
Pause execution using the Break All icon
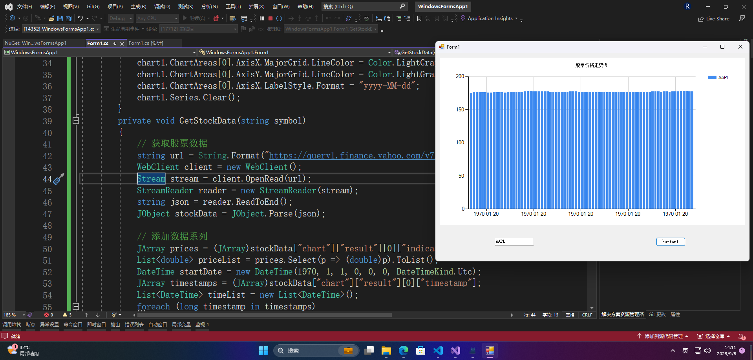click(262, 18)
